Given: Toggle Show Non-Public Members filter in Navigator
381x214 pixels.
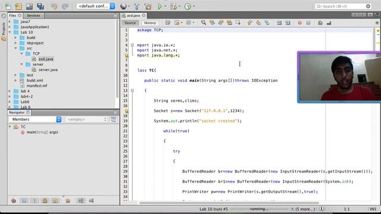Looking at the screenshot, I should pyautogui.click(x=45, y=201).
